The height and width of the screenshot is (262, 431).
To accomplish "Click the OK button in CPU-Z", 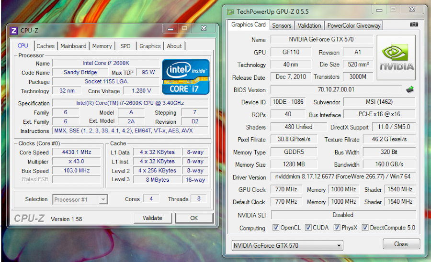I will (194, 218).
